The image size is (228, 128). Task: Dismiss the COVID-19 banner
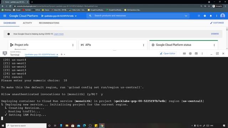coord(215,34)
